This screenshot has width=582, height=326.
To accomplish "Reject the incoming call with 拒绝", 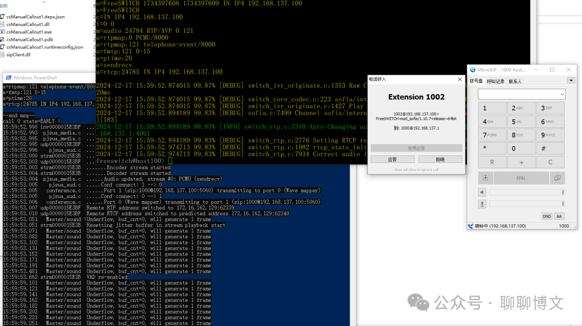I will [440, 159].
